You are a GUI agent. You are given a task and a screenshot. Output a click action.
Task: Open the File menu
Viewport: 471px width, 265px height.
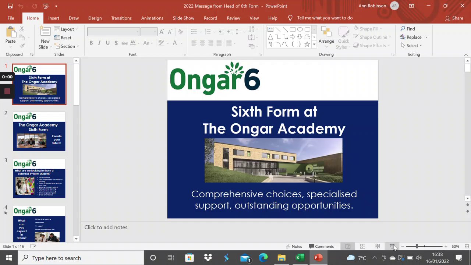pos(11,18)
